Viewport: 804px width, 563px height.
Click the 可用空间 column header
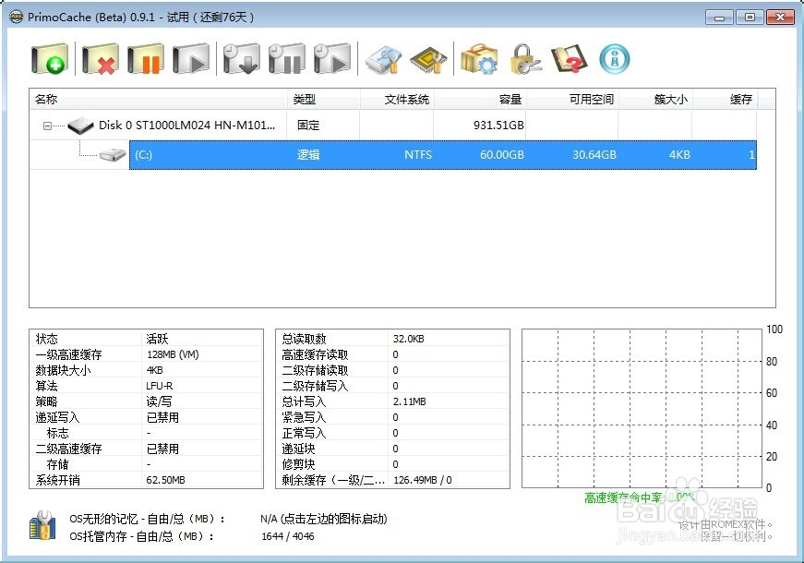click(572, 99)
